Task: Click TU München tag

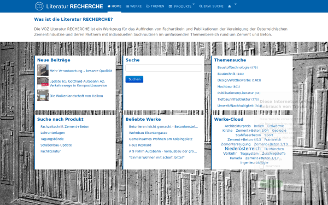Action: (274, 149)
